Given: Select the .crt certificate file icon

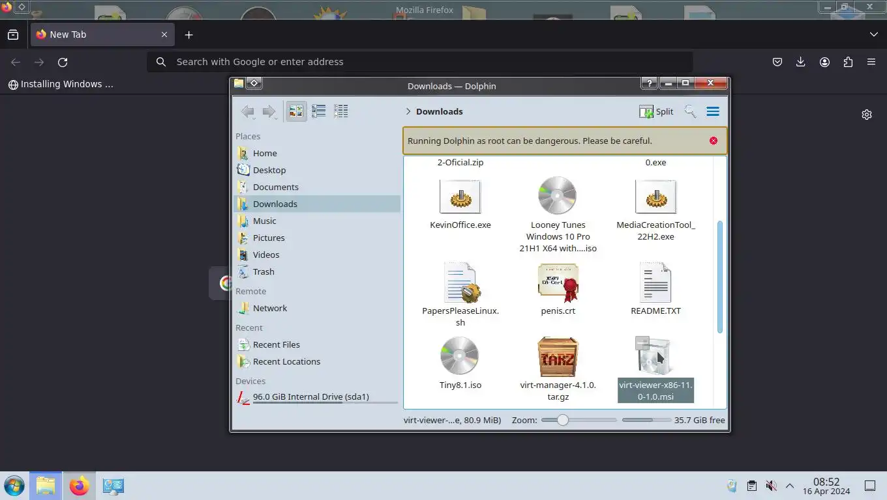Looking at the screenshot, I should point(558,283).
